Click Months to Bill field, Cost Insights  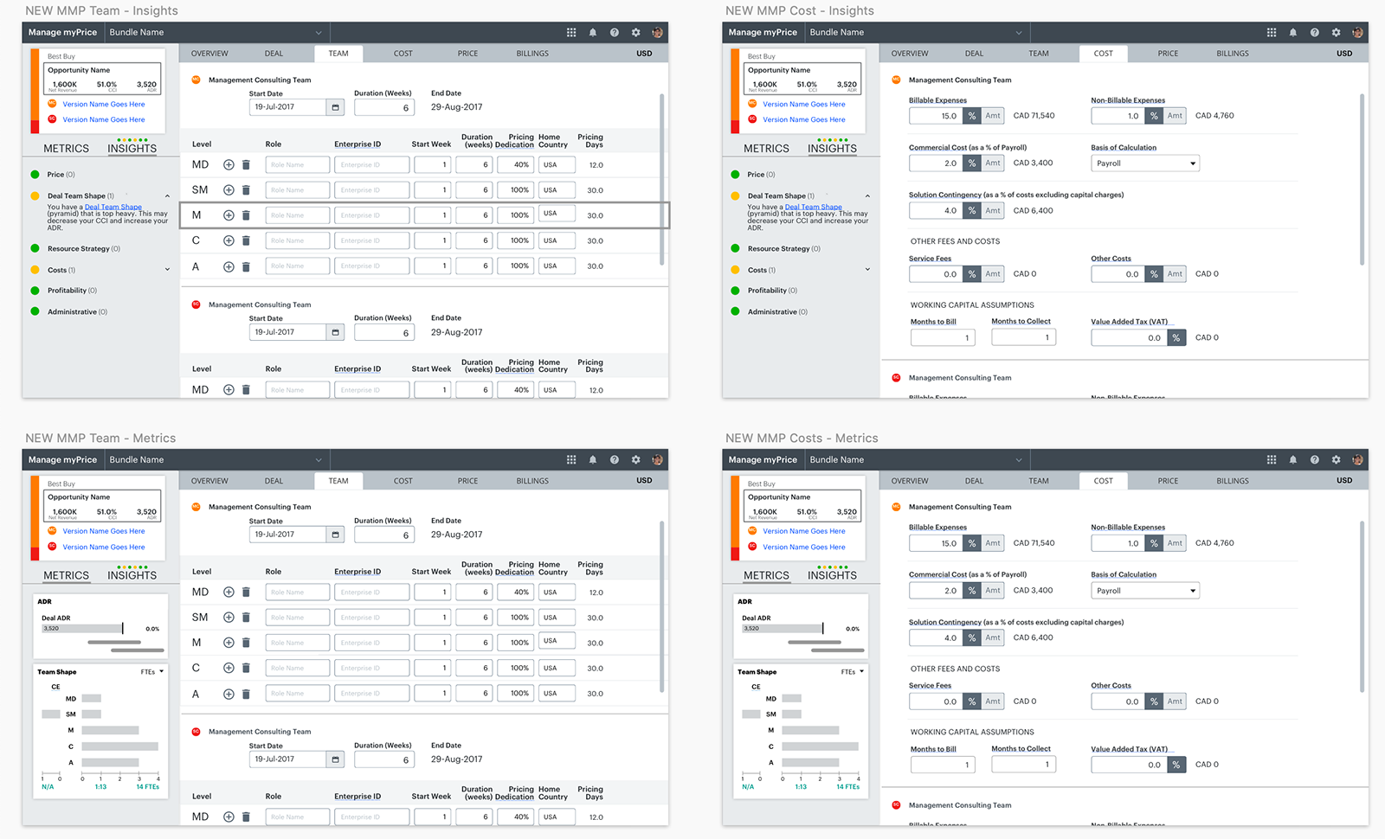tap(943, 338)
